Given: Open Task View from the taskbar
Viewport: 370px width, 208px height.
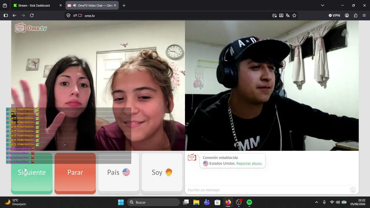Looking at the screenshot, I should 186,202.
